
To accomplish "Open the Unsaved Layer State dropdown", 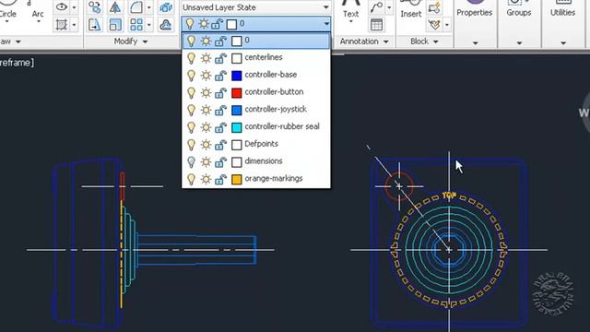I will coord(256,7).
